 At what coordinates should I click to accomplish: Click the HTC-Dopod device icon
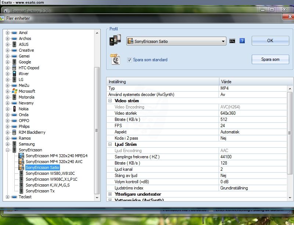tap(14, 68)
